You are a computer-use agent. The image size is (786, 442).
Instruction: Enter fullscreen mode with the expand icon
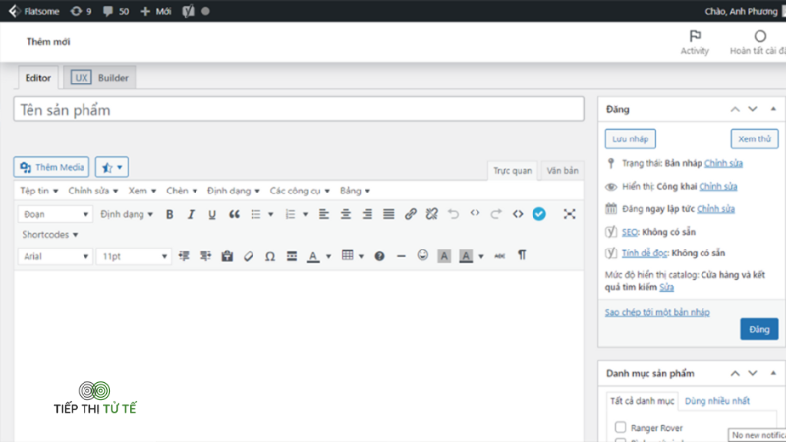point(569,214)
